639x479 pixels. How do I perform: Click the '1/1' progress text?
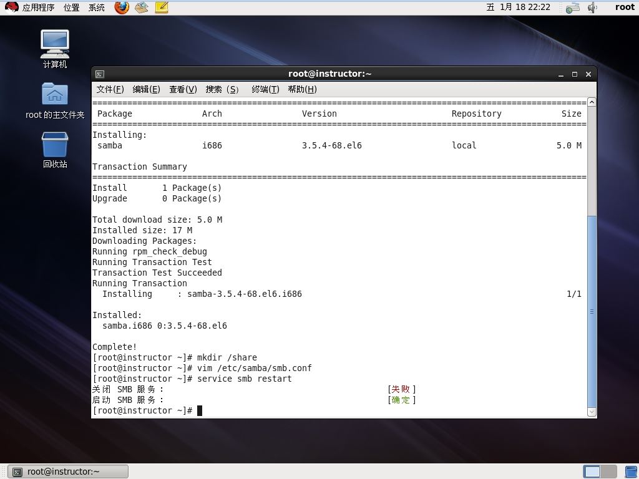point(574,294)
